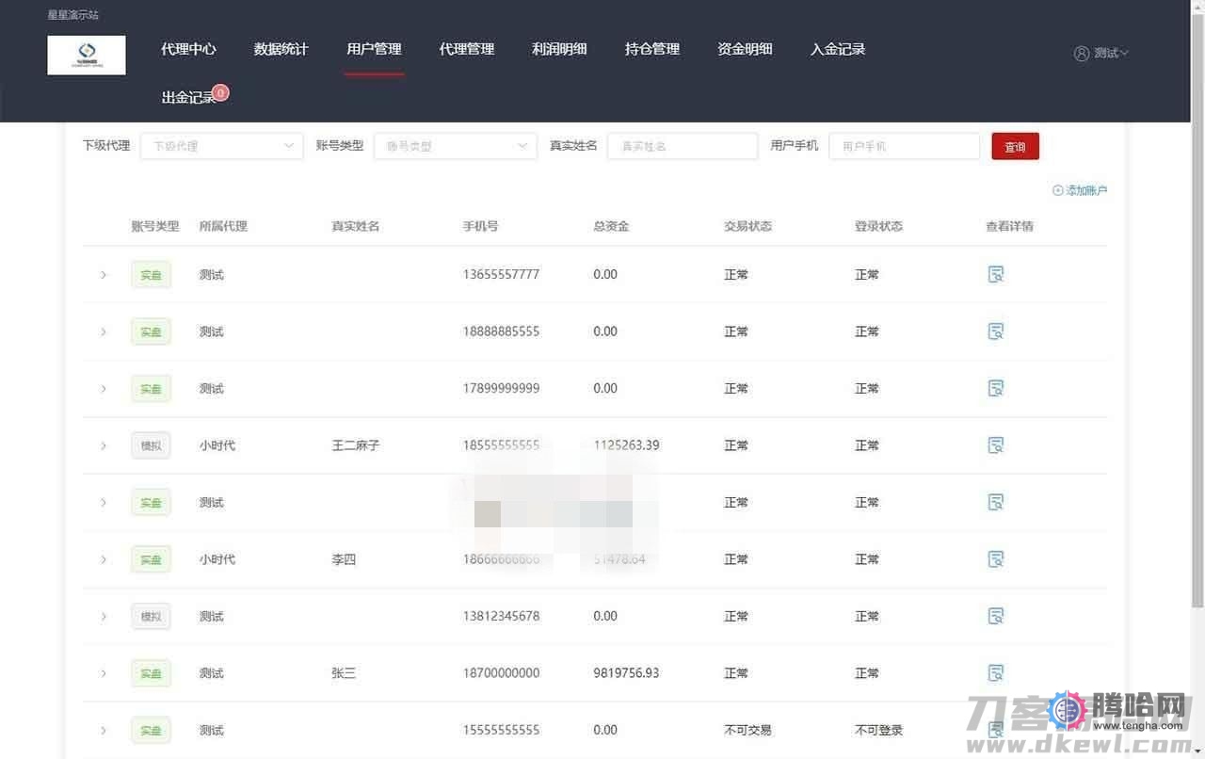Click 小时代 agent in 李四 row
1205x759 pixels.
tap(217, 559)
